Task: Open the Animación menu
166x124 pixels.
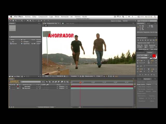Action: [65, 17]
